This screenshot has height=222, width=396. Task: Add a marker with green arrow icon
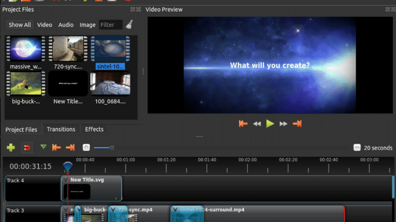(44, 147)
